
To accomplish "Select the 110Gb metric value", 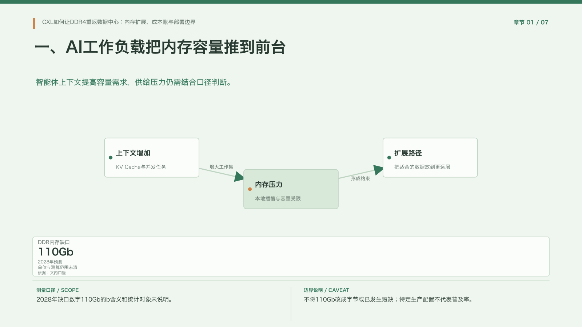I will tap(56, 252).
